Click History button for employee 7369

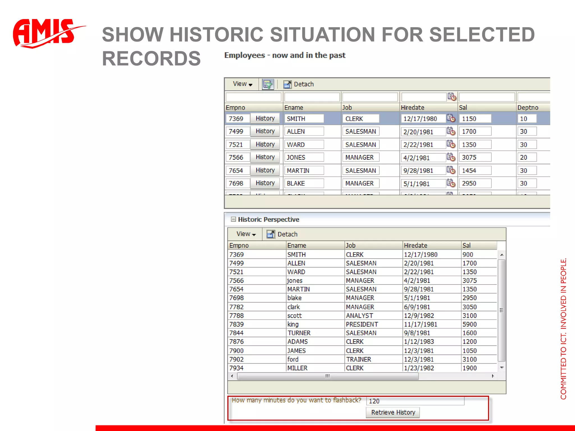pos(265,118)
